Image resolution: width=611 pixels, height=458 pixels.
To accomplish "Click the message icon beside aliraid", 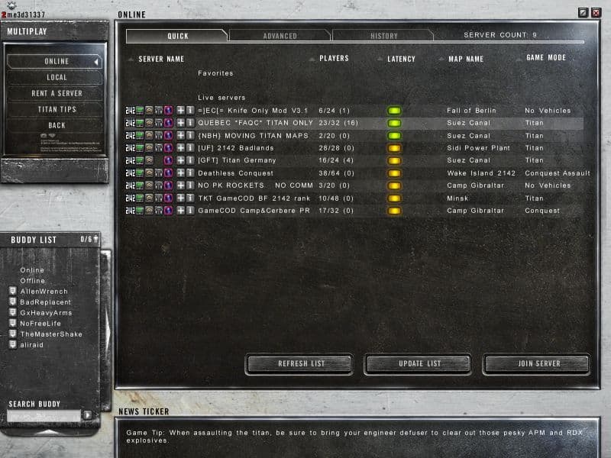I will click(x=12, y=345).
